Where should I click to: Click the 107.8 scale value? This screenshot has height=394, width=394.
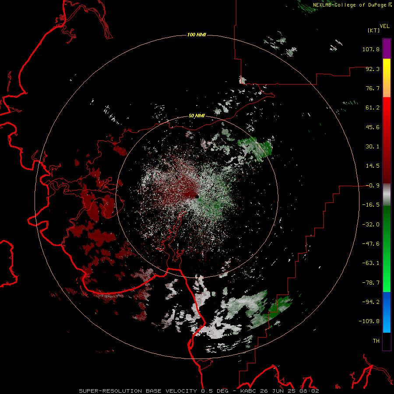click(371, 49)
